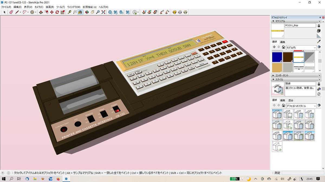Viewport: 325px width, 182px height.
Task: Close the コンポーネント panel with X
Action: [x=320, y=75]
